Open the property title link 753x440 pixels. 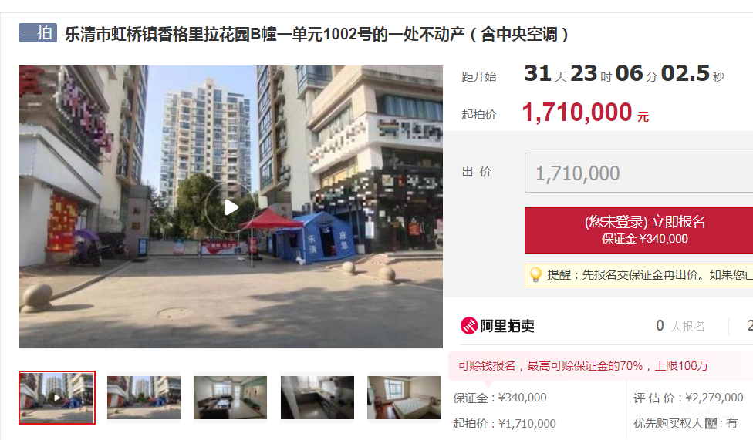click(317, 34)
